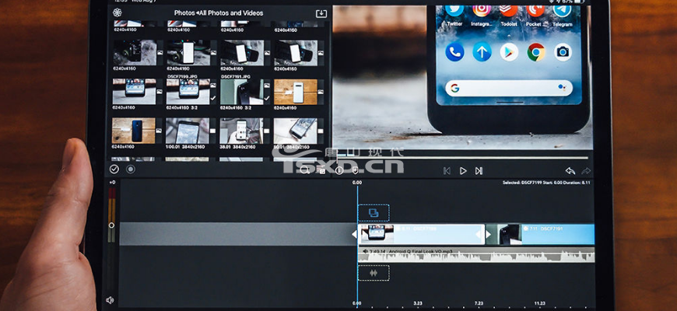
Task: Toggle the timeline speaker mute icon
Action: pyautogui.click(x=110, y=300)
